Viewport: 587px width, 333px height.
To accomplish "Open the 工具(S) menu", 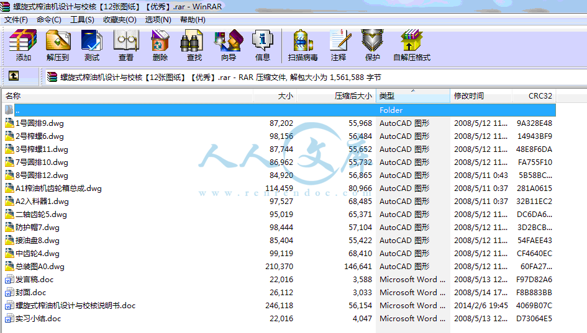I will point(83,20).
